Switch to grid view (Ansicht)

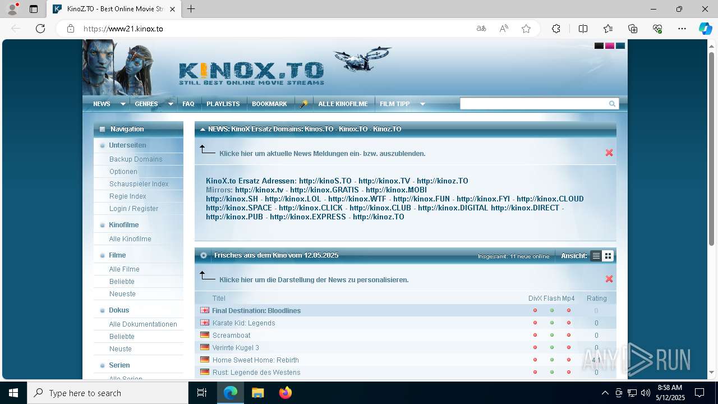point(607,256)
